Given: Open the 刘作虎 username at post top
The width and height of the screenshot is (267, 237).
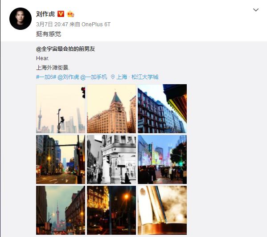Looking at the screenshot, I should coord(45,14).
